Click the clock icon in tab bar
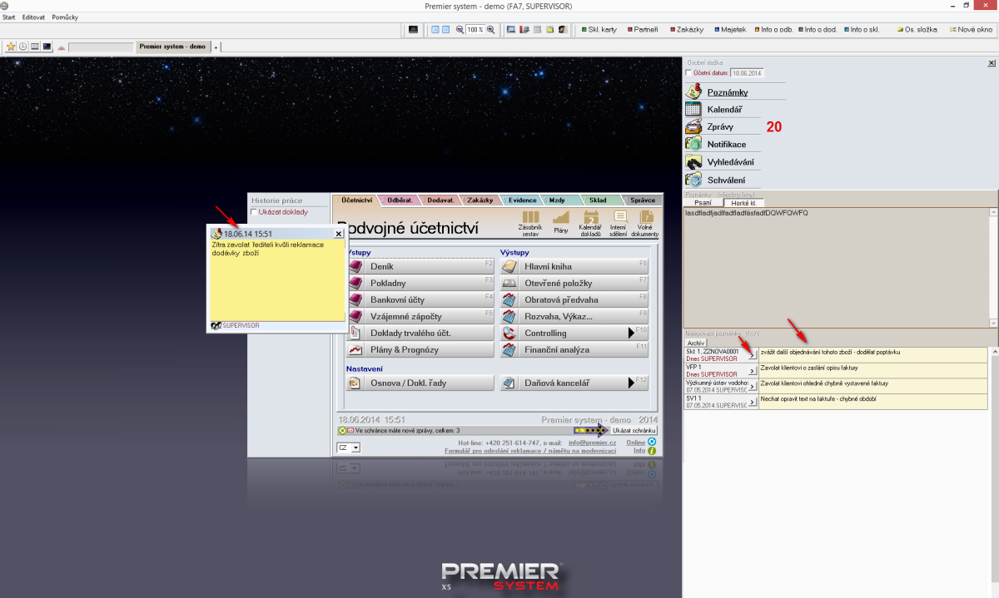Viewport: 999px width, 598px height. (22, 47)
